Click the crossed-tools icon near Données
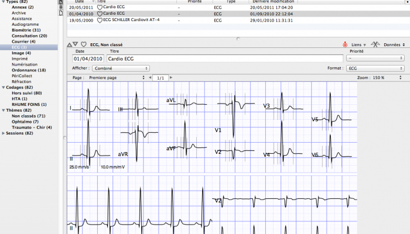This screenshot has width=410, height=234. click(x=375, y=44)
